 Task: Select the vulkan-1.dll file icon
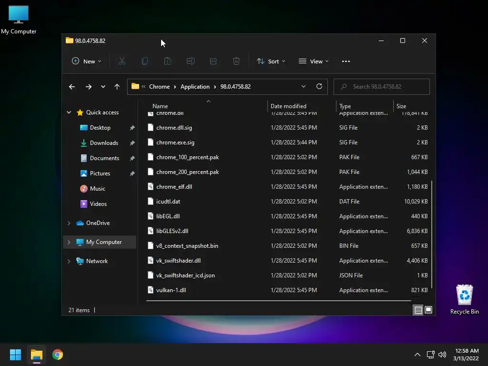tap(151, 290)
